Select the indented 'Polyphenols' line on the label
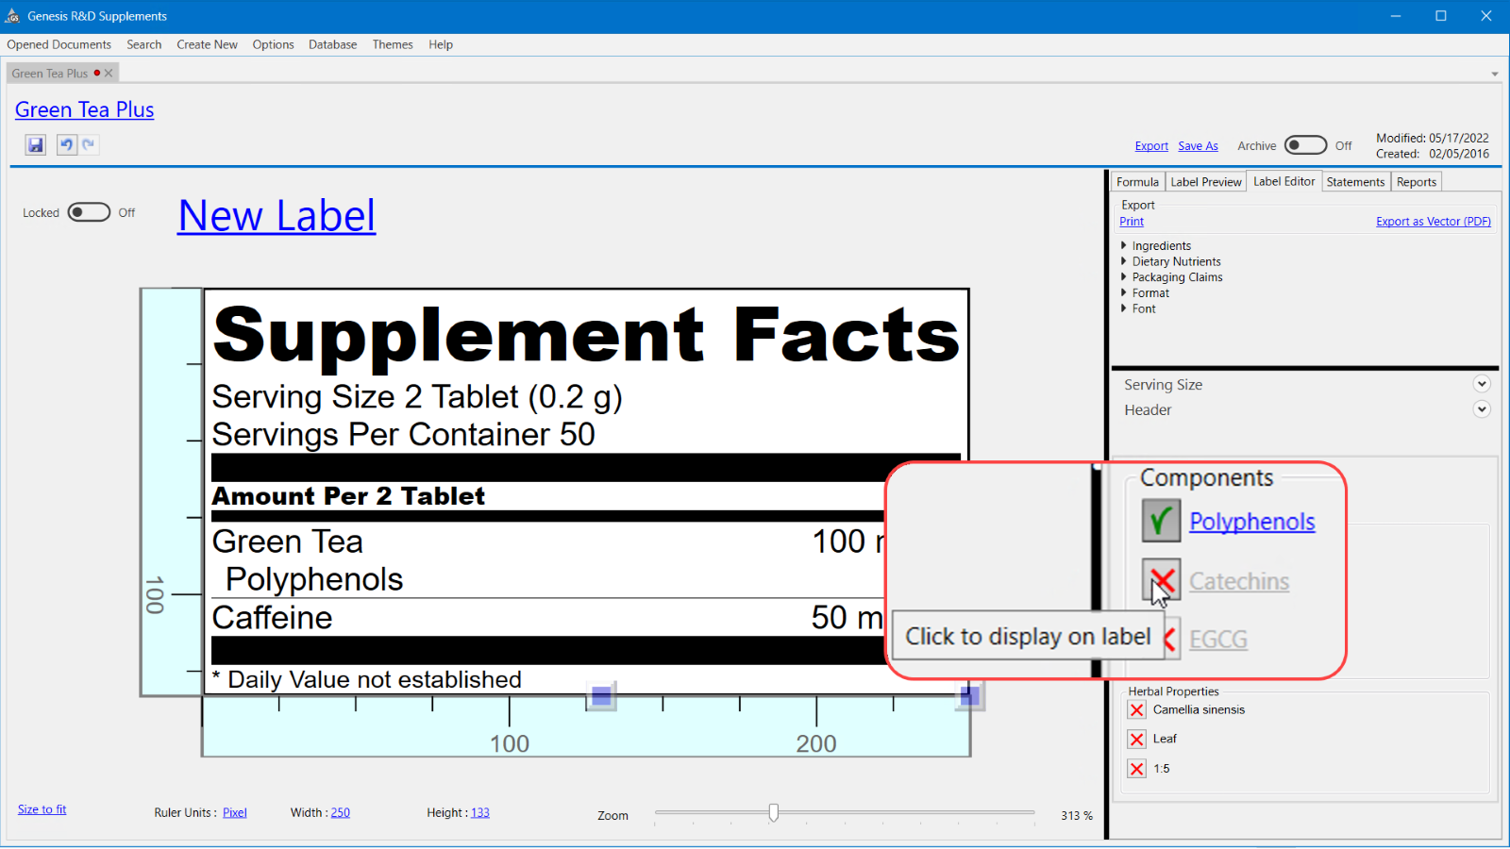Screen dimensions: 1510x849 [x=314, y=579]
